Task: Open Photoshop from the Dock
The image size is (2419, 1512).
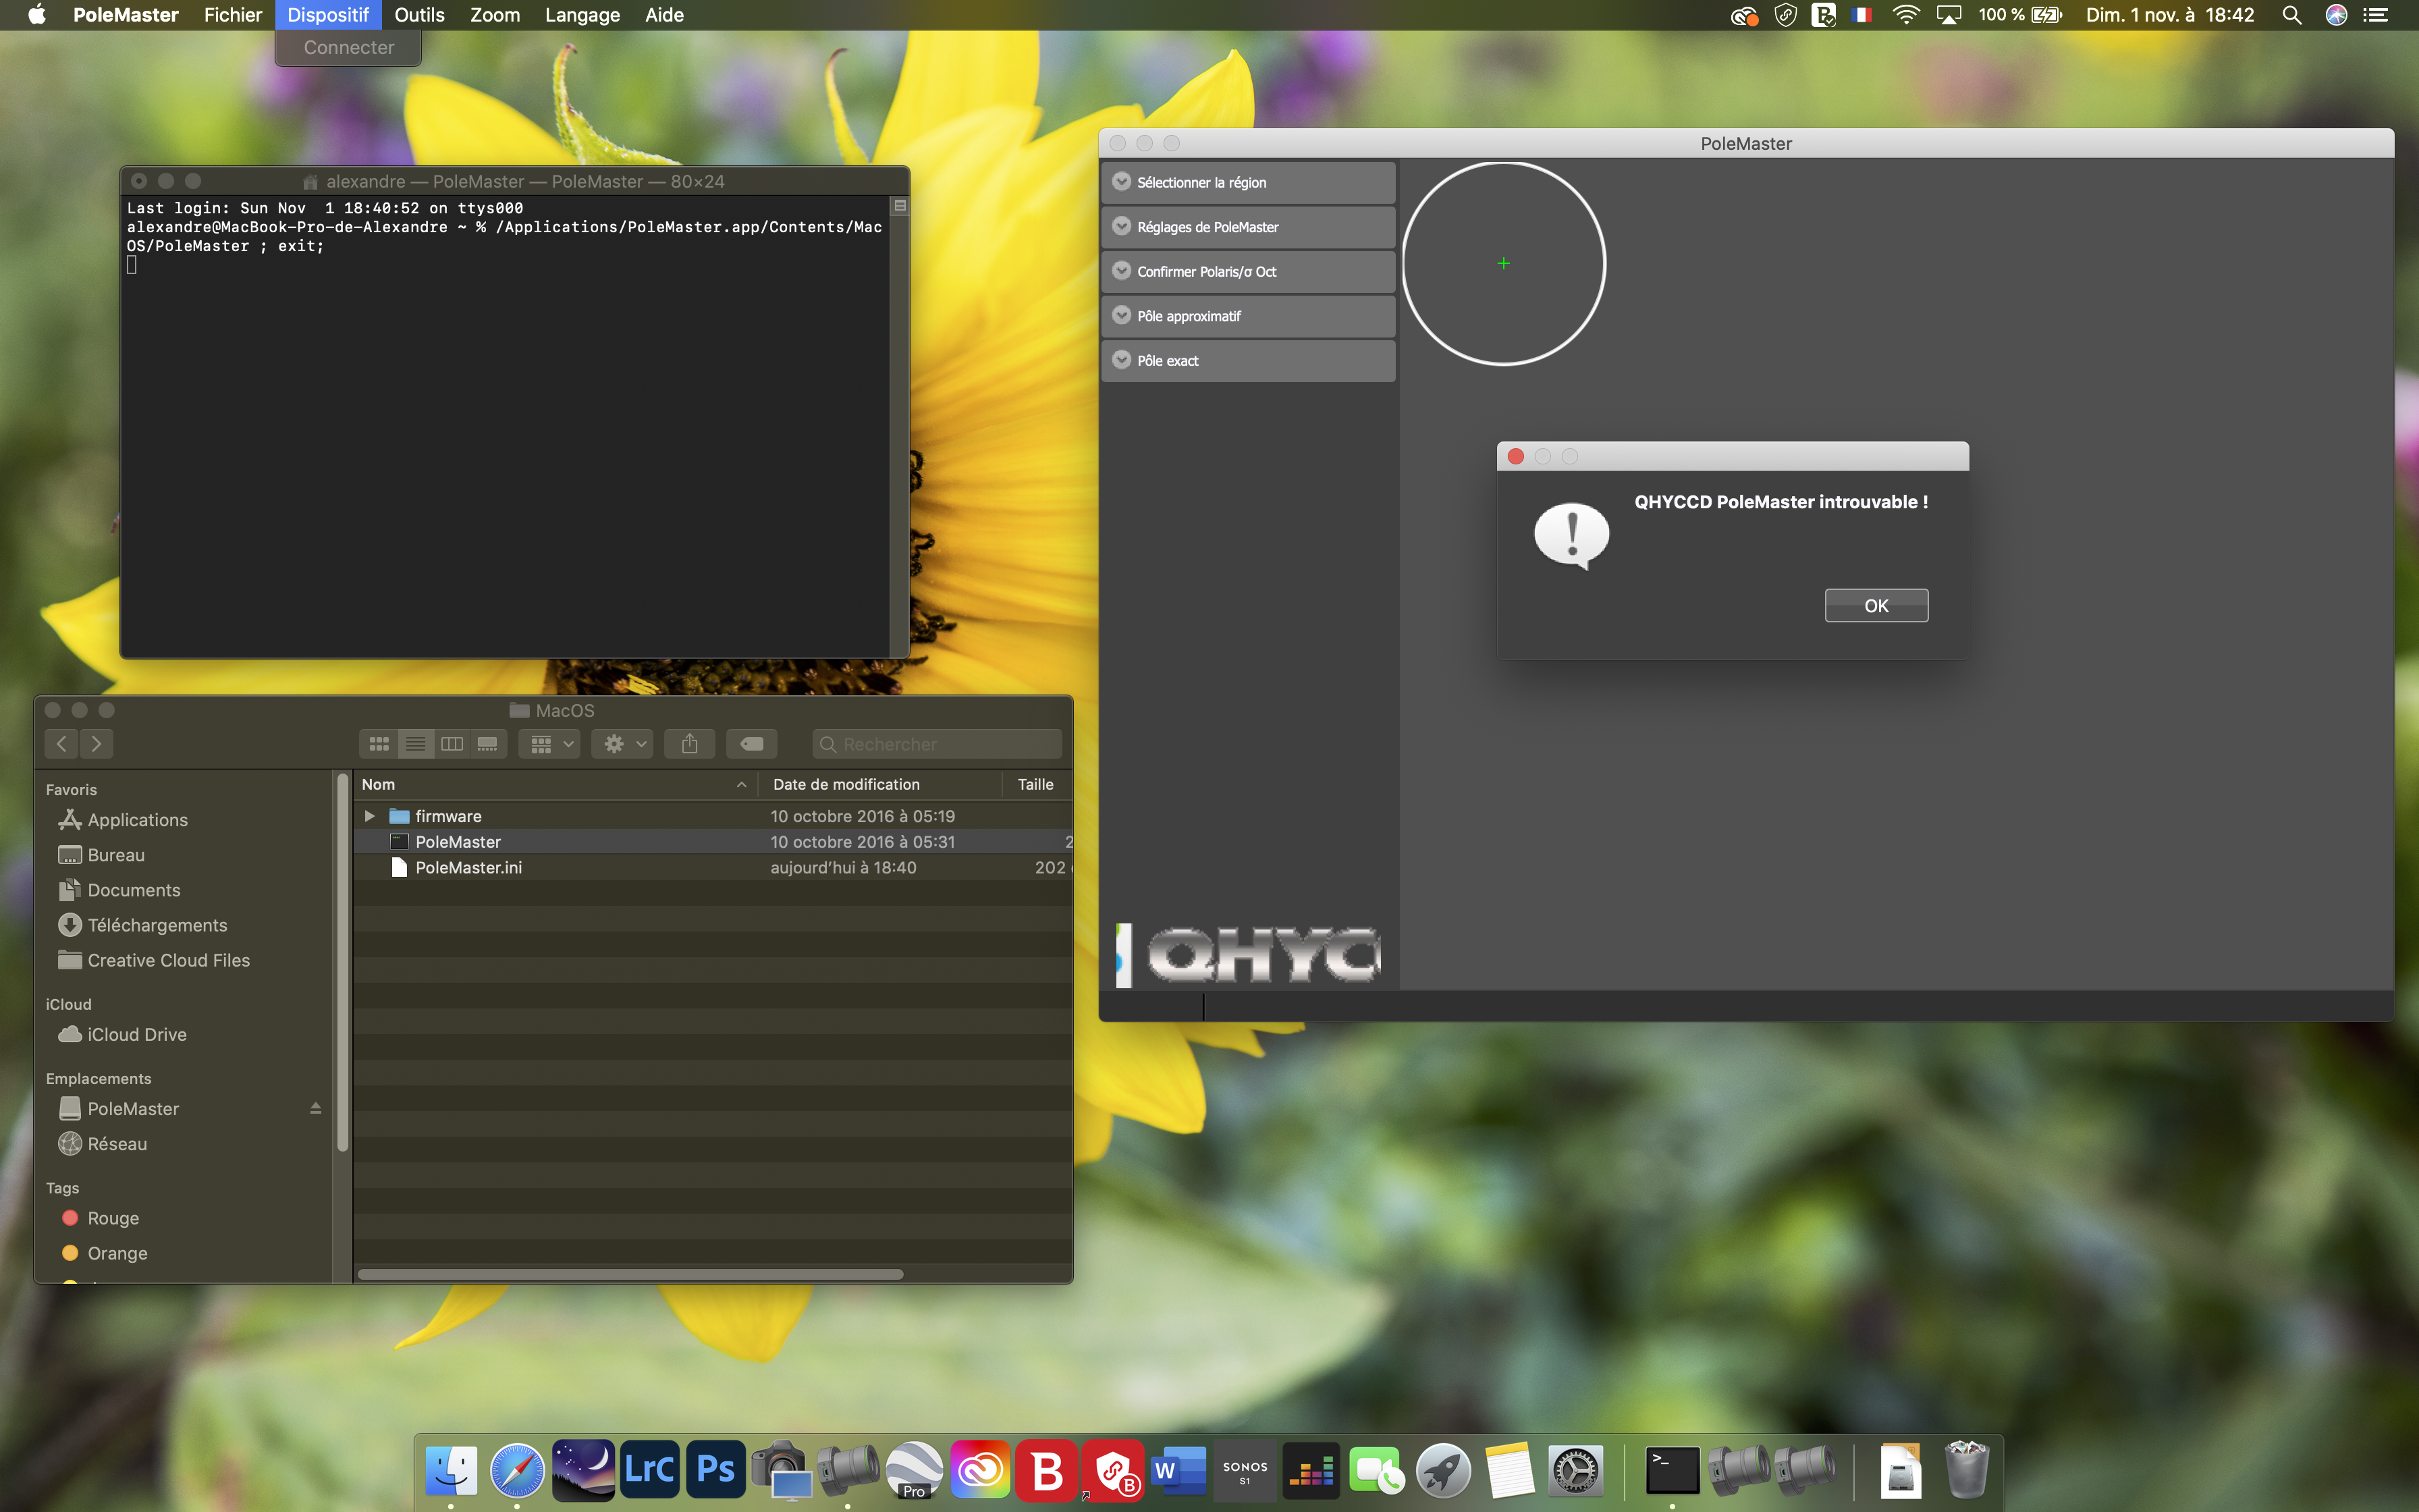Action: [715, 1469]
